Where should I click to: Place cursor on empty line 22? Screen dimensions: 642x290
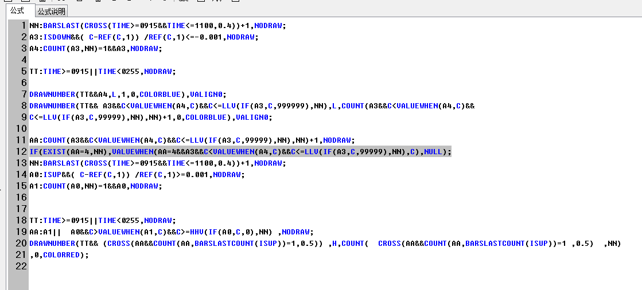click(172, 267)
